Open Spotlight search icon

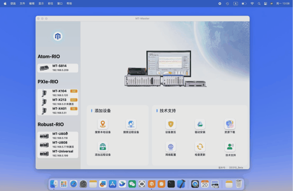click(259, 4)
